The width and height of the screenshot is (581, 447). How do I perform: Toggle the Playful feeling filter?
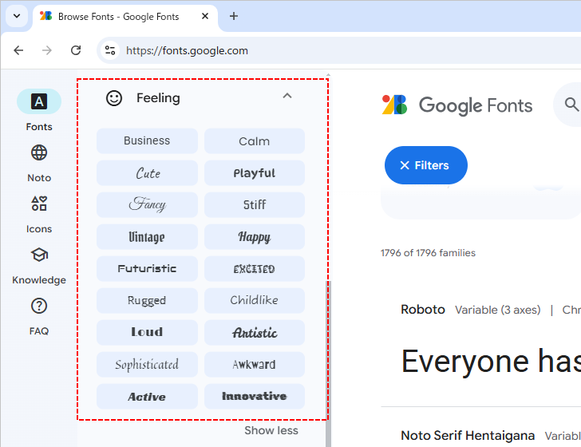pos(255,173)
